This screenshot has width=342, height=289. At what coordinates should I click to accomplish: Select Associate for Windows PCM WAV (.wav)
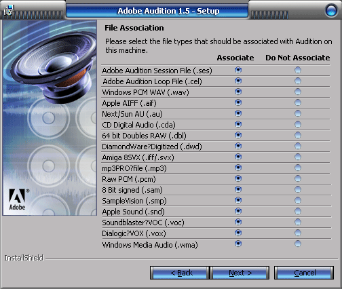238,92
